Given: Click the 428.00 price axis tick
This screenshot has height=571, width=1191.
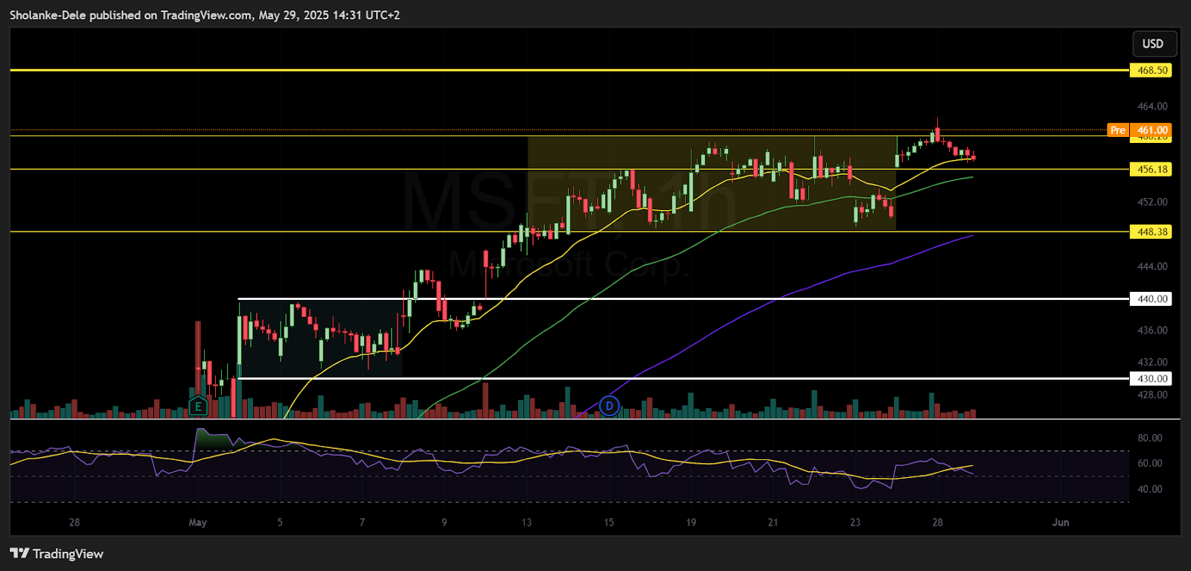Looking at the screenshot, I should [x=1152, y=395].
